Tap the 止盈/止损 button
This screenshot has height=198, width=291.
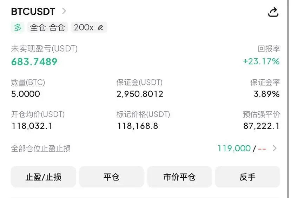click(x=44, y=177)
